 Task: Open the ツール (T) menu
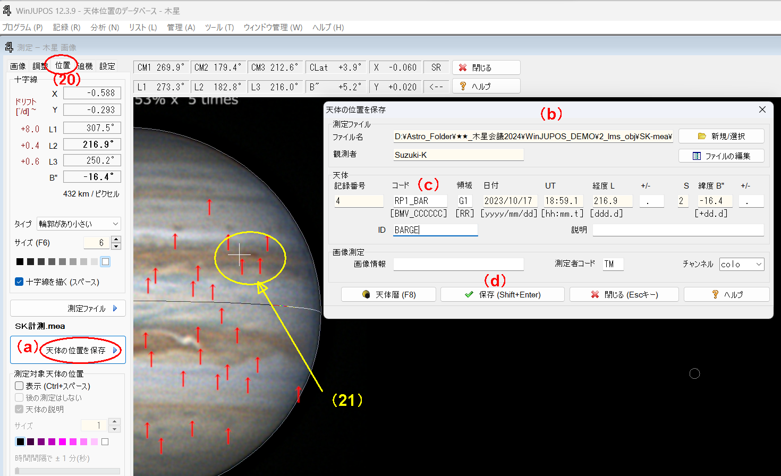pyautogui.click(x=219, y=27)
